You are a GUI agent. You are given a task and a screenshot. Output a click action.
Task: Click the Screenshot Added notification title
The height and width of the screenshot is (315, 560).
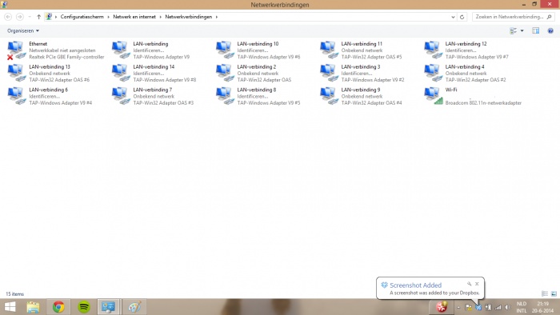click(415, 285)
